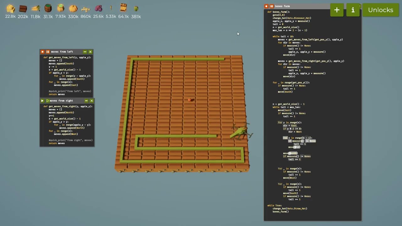This screenshot has height=226, width=402.
Task: Pause the moves from left script
Action: pos(48,52)
